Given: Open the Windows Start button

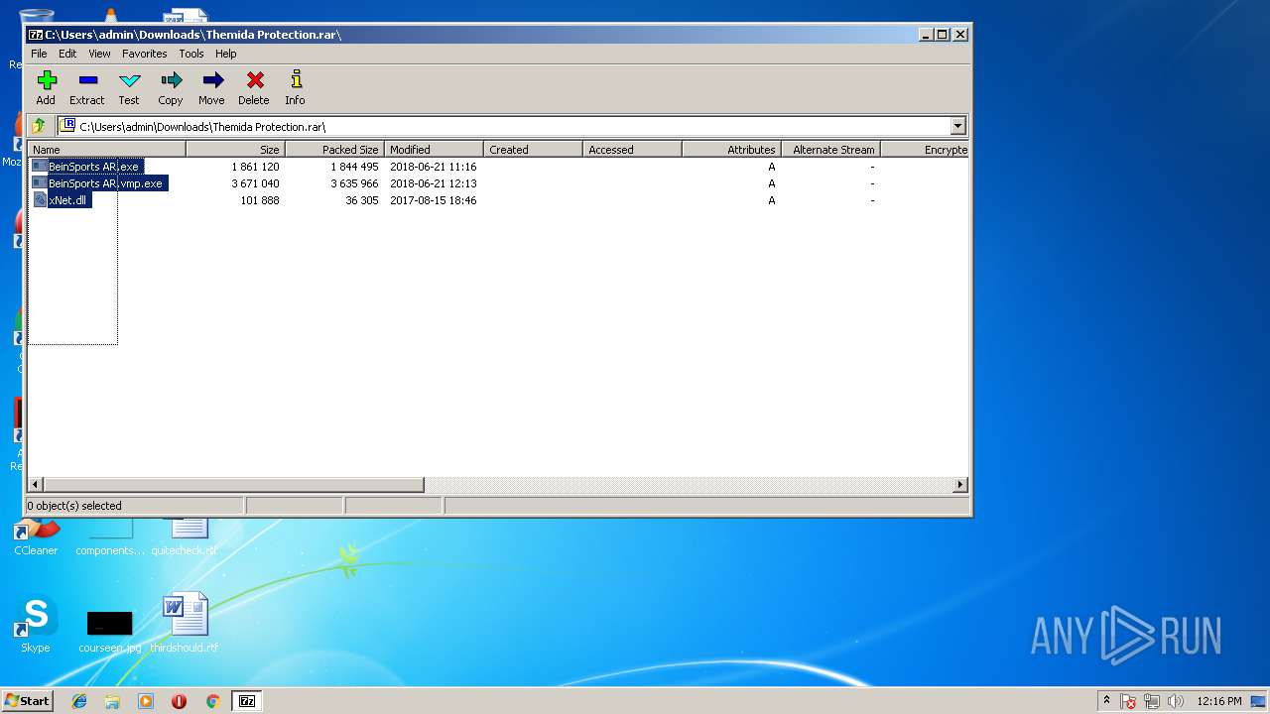Looking at the screenshot, I should coord(28,701).
